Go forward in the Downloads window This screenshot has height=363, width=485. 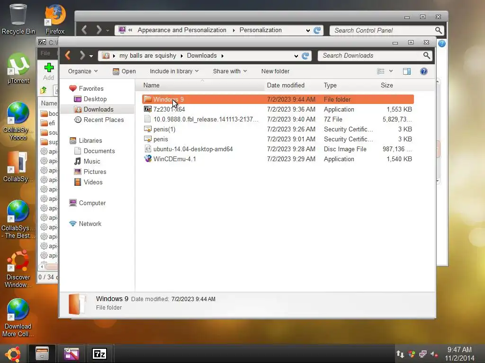click(x=82, y=56)
